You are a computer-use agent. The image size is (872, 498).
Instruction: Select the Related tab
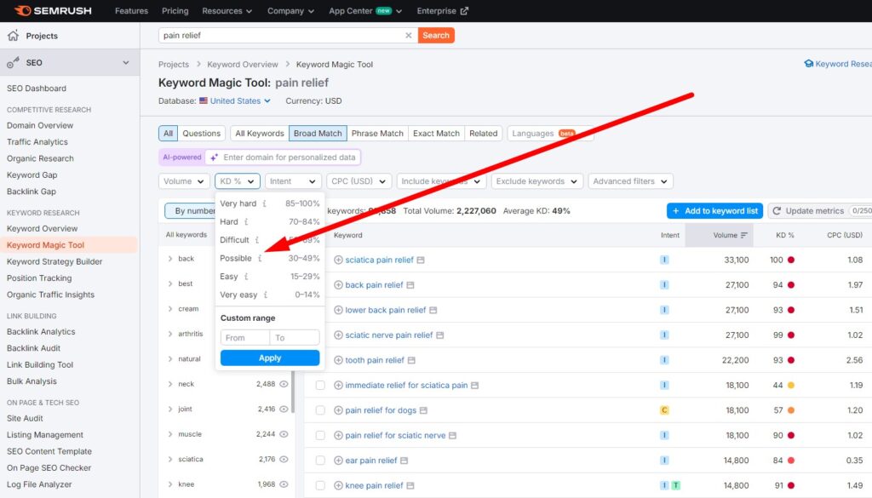click(x=484, y=134)
